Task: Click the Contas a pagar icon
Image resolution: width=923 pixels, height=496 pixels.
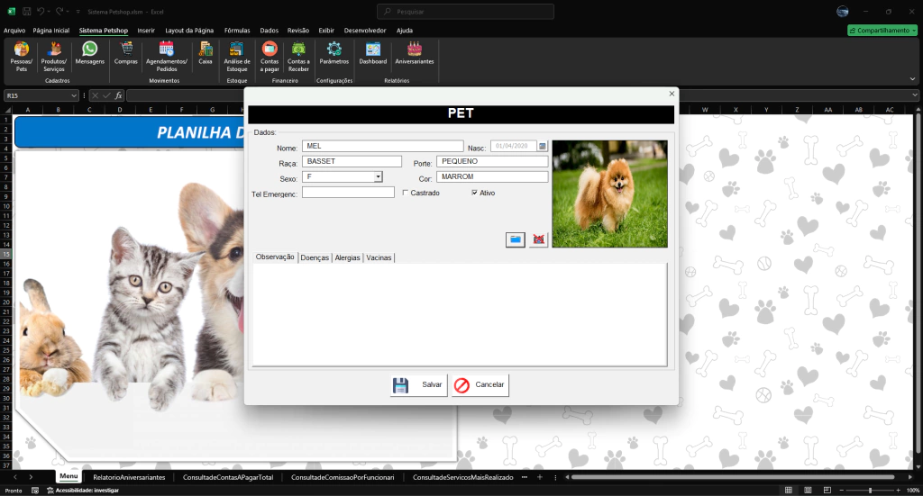Action: [x=270, y=50]
